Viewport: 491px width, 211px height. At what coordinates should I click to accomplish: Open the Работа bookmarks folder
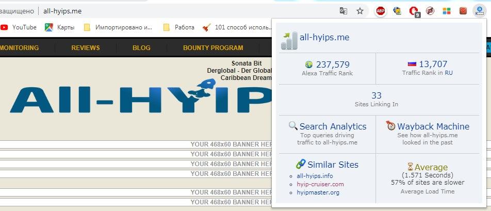click(179, 27)
